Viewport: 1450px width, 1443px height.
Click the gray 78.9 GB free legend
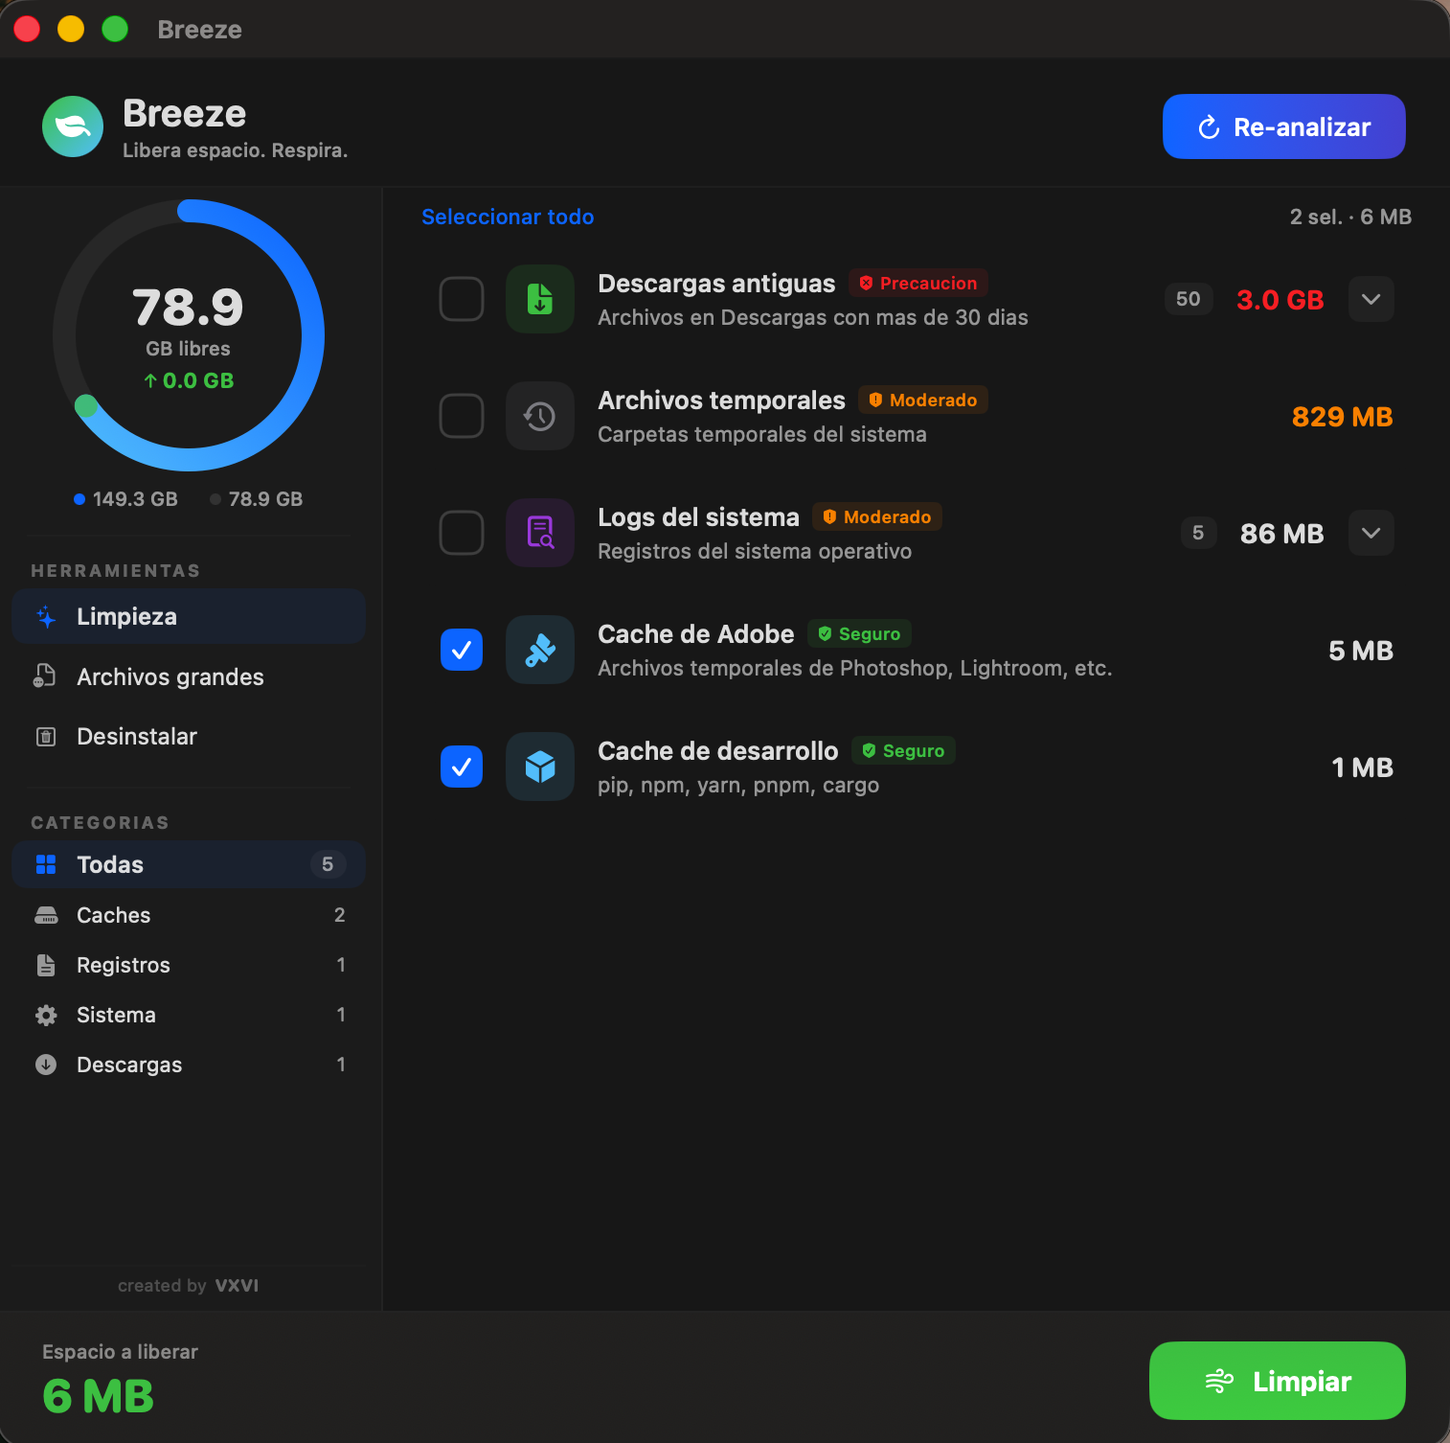pyautogui.click(x=257, y=499)
